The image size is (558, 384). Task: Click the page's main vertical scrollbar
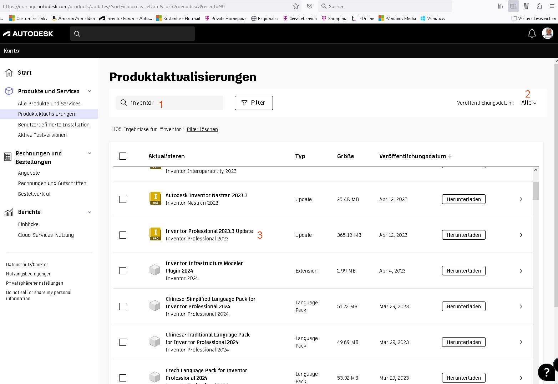[556, 186]
